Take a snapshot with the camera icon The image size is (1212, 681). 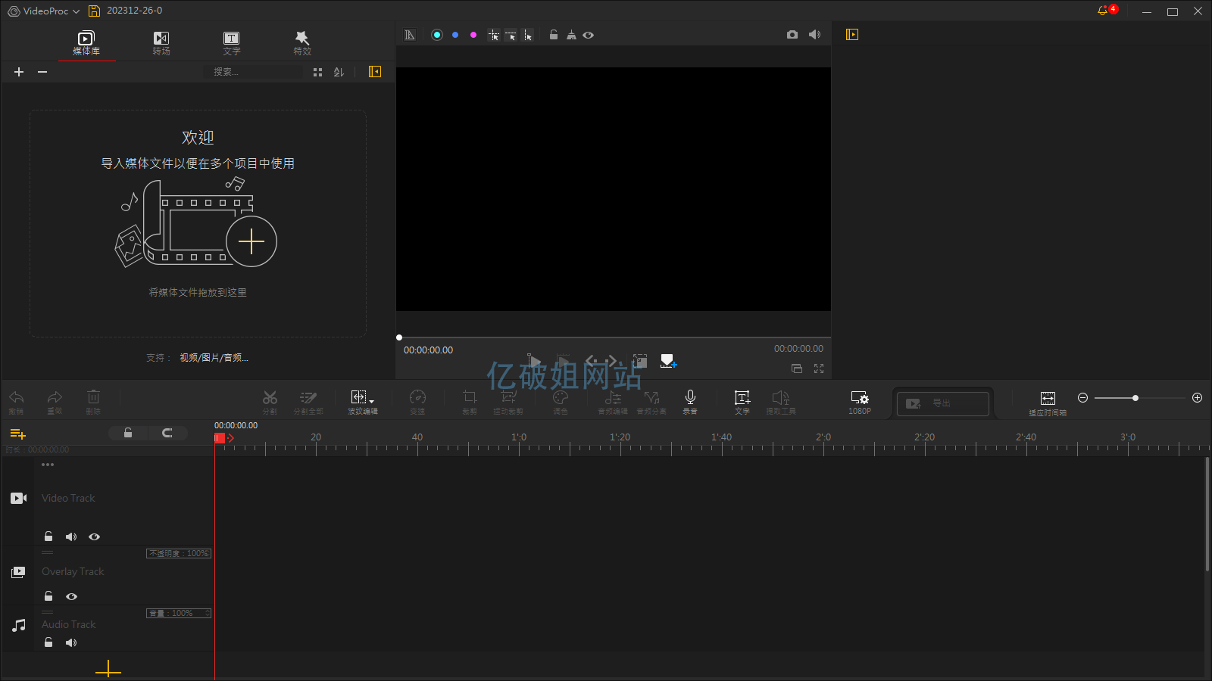792,35
